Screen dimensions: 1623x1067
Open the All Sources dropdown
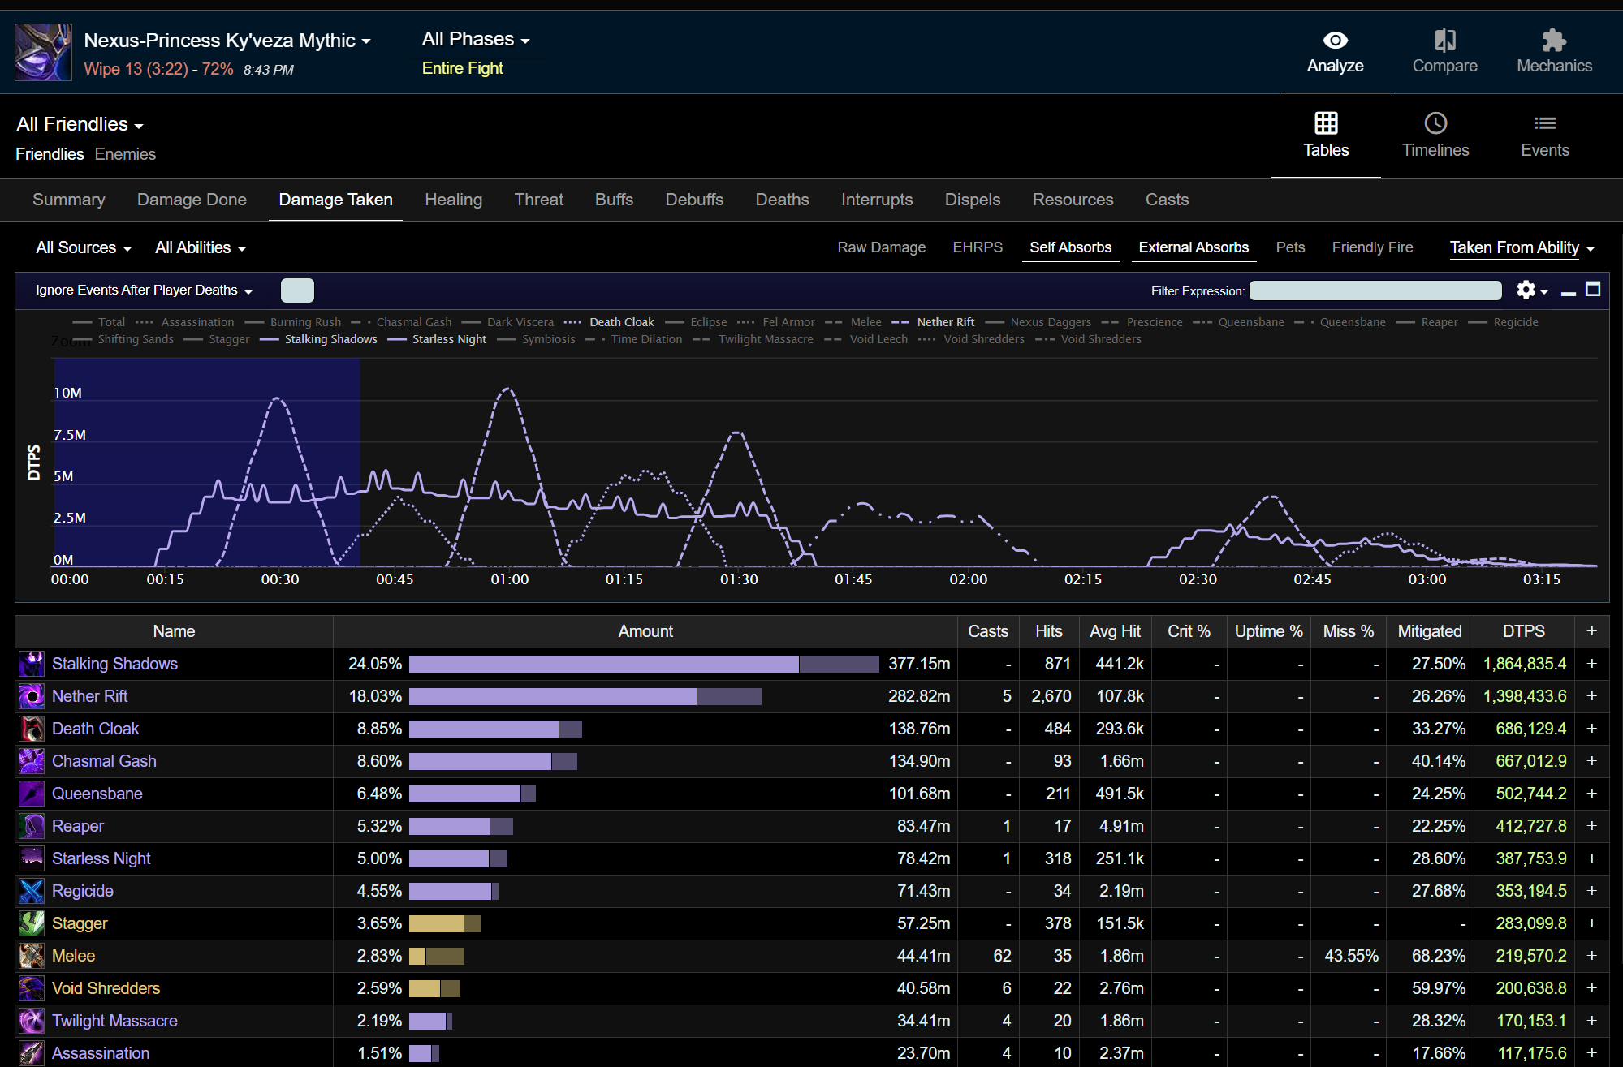(84, 247)
